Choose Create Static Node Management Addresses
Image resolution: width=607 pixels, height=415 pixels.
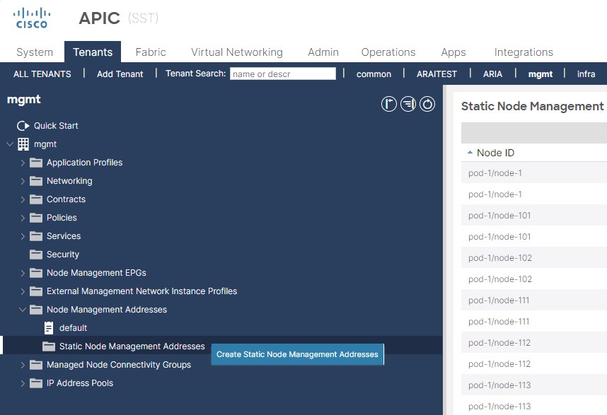click(x=297, y=354)
